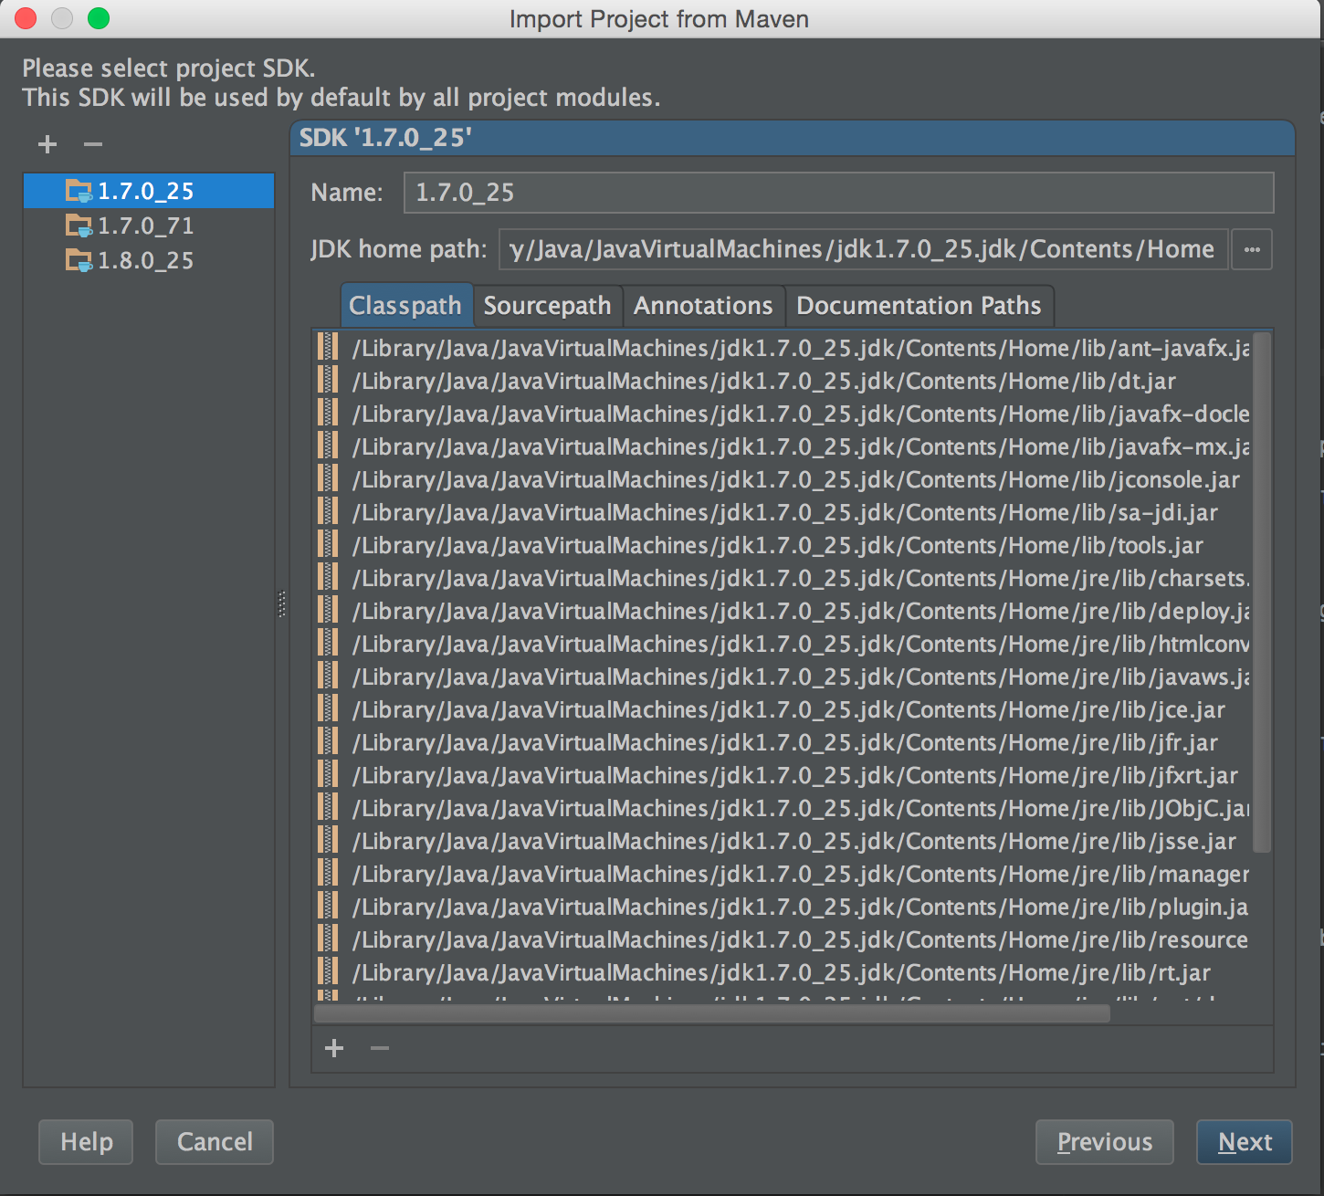
Task: Cancel the Maven import dialog
Action: coord(214,1141)
